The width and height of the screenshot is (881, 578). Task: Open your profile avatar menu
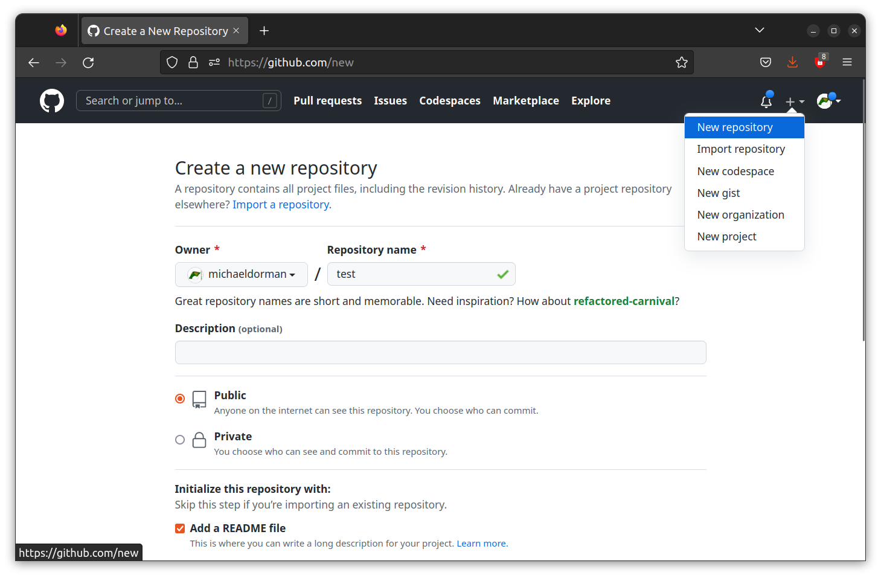tap(825, 101)
